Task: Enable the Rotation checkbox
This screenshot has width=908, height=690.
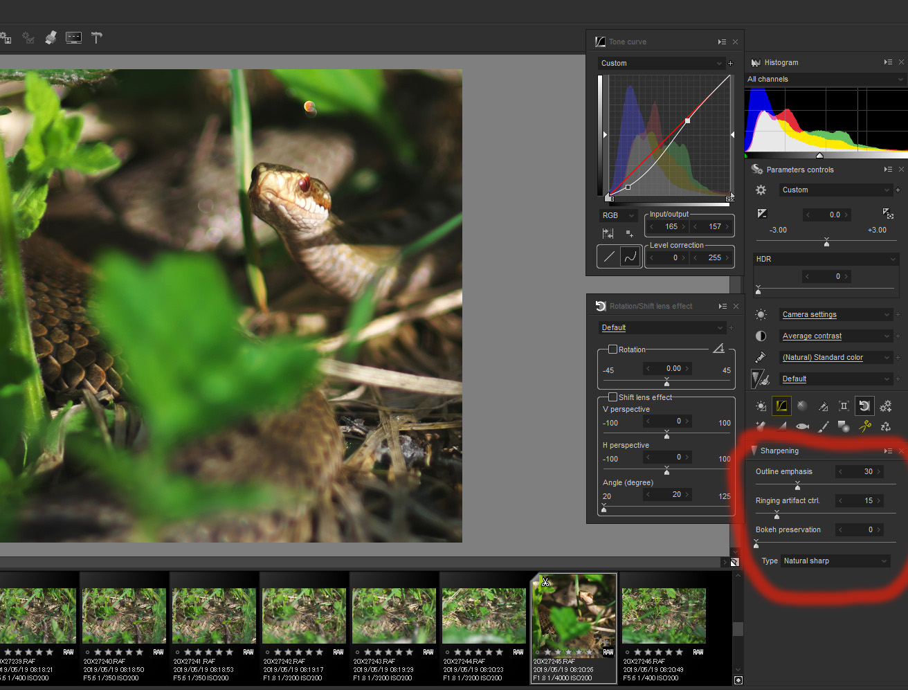Action: pos(612,349)
